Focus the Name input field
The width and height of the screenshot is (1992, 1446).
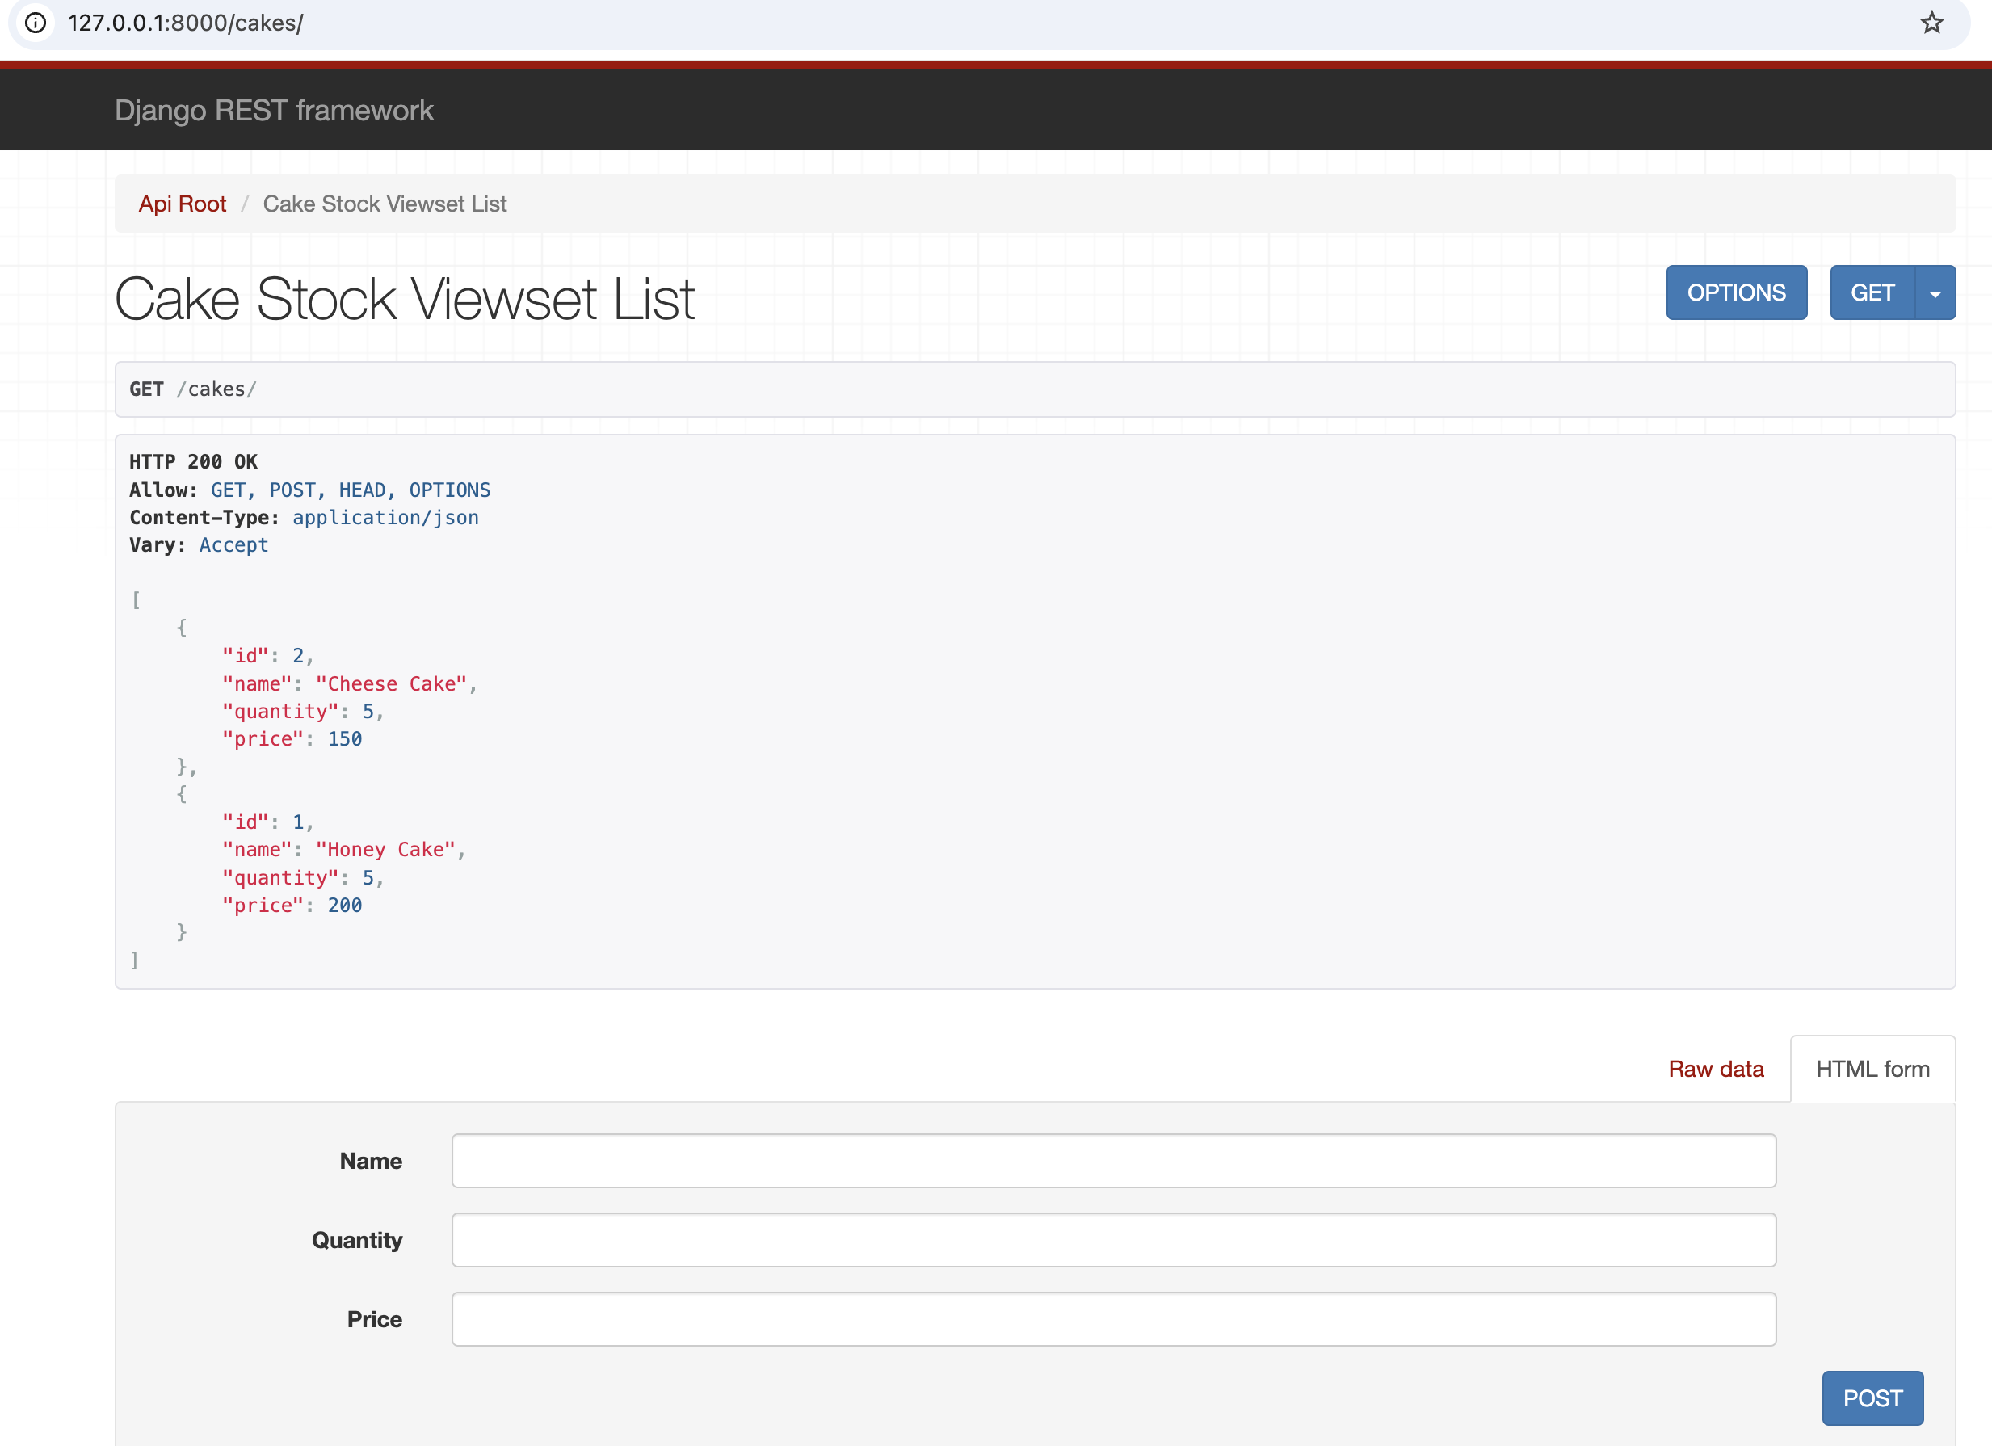(x=1113, y=1161)
